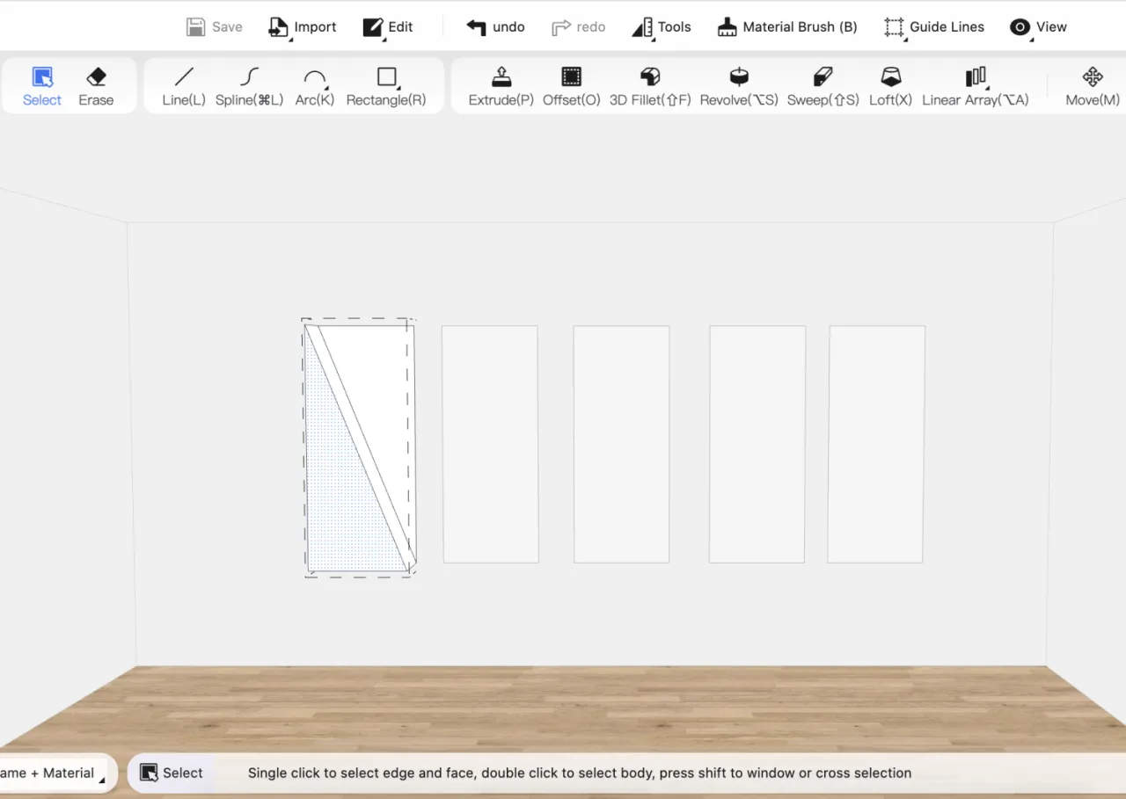
Task: Select the Move tool
Action: point(1092,86)
